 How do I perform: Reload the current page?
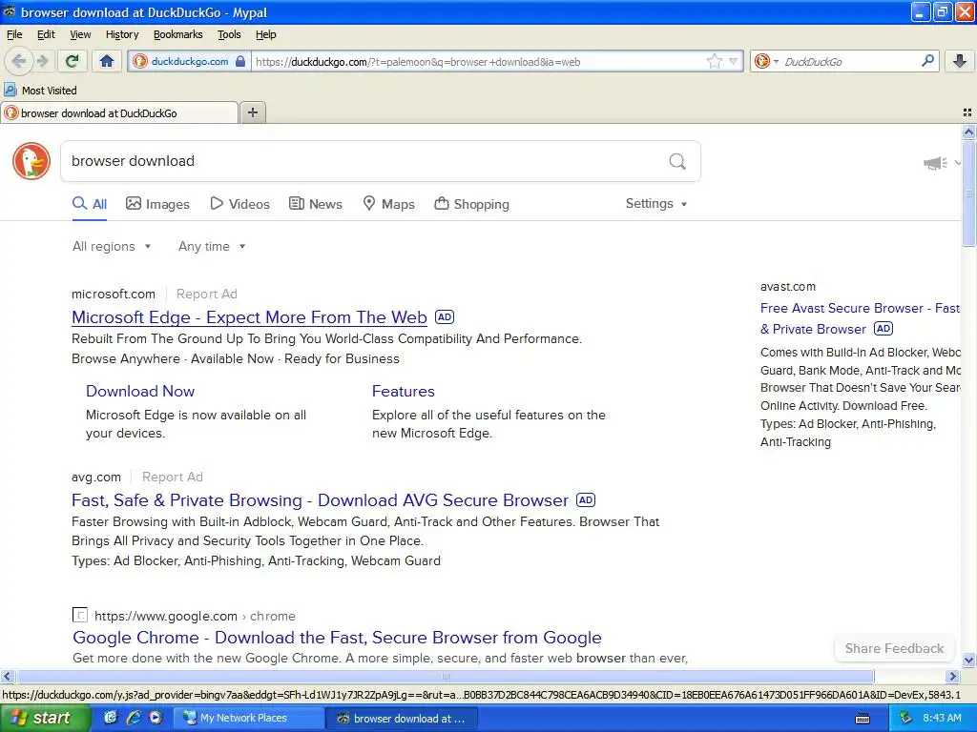72,61
